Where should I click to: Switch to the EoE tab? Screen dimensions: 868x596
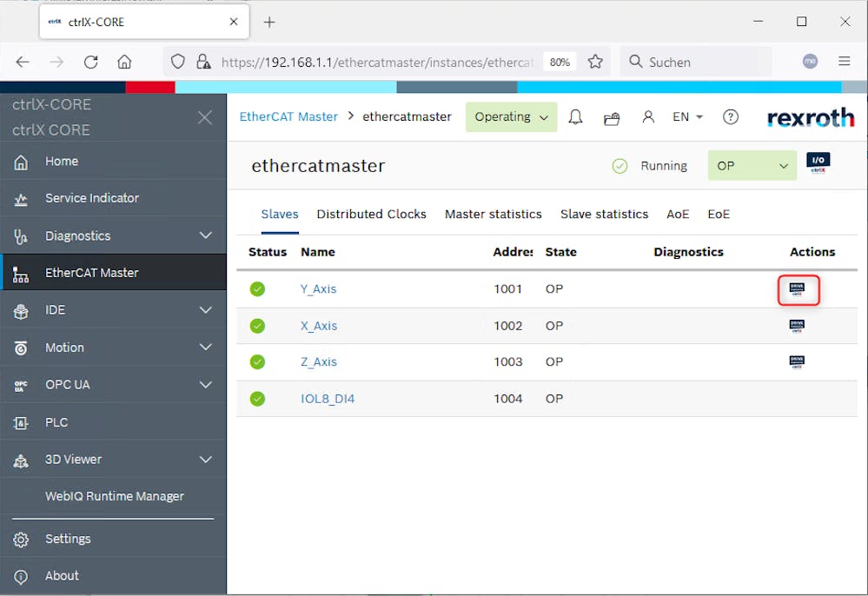point(719,215)
